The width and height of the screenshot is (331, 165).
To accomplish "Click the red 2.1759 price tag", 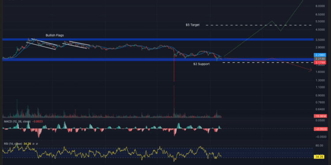I will 320,62.
